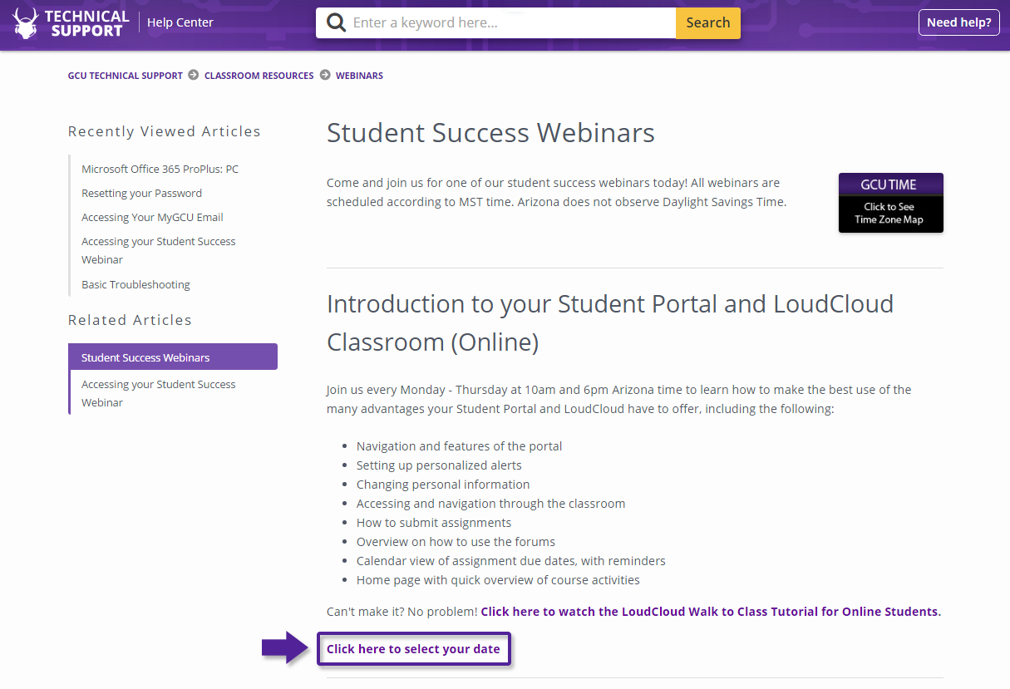This screenshot has width=1010, height=689.
Task: Click the Related Articles heading
Action: point(130,320)
